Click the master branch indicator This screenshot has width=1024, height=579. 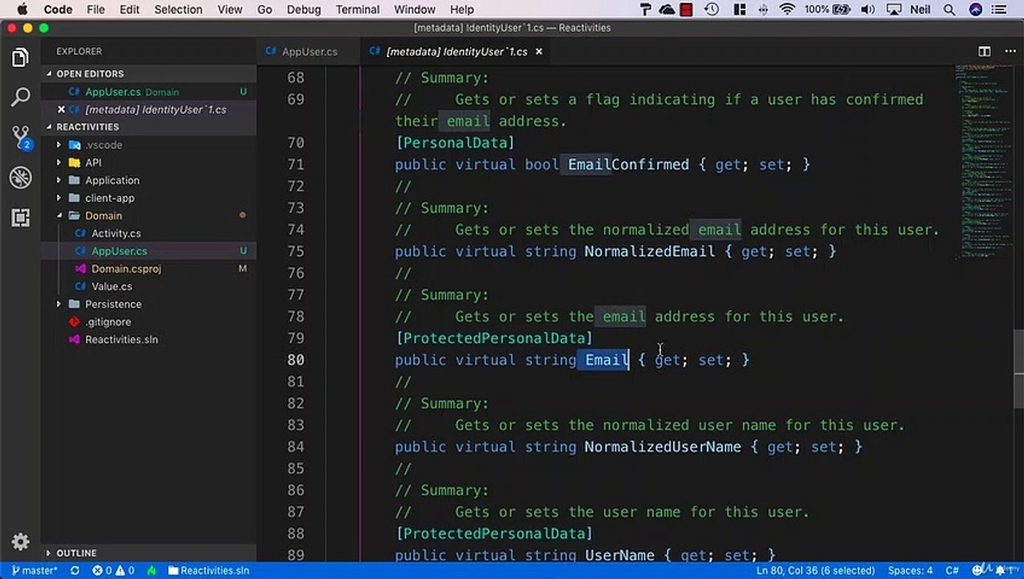pyautogui.click(x=35, y=570)
